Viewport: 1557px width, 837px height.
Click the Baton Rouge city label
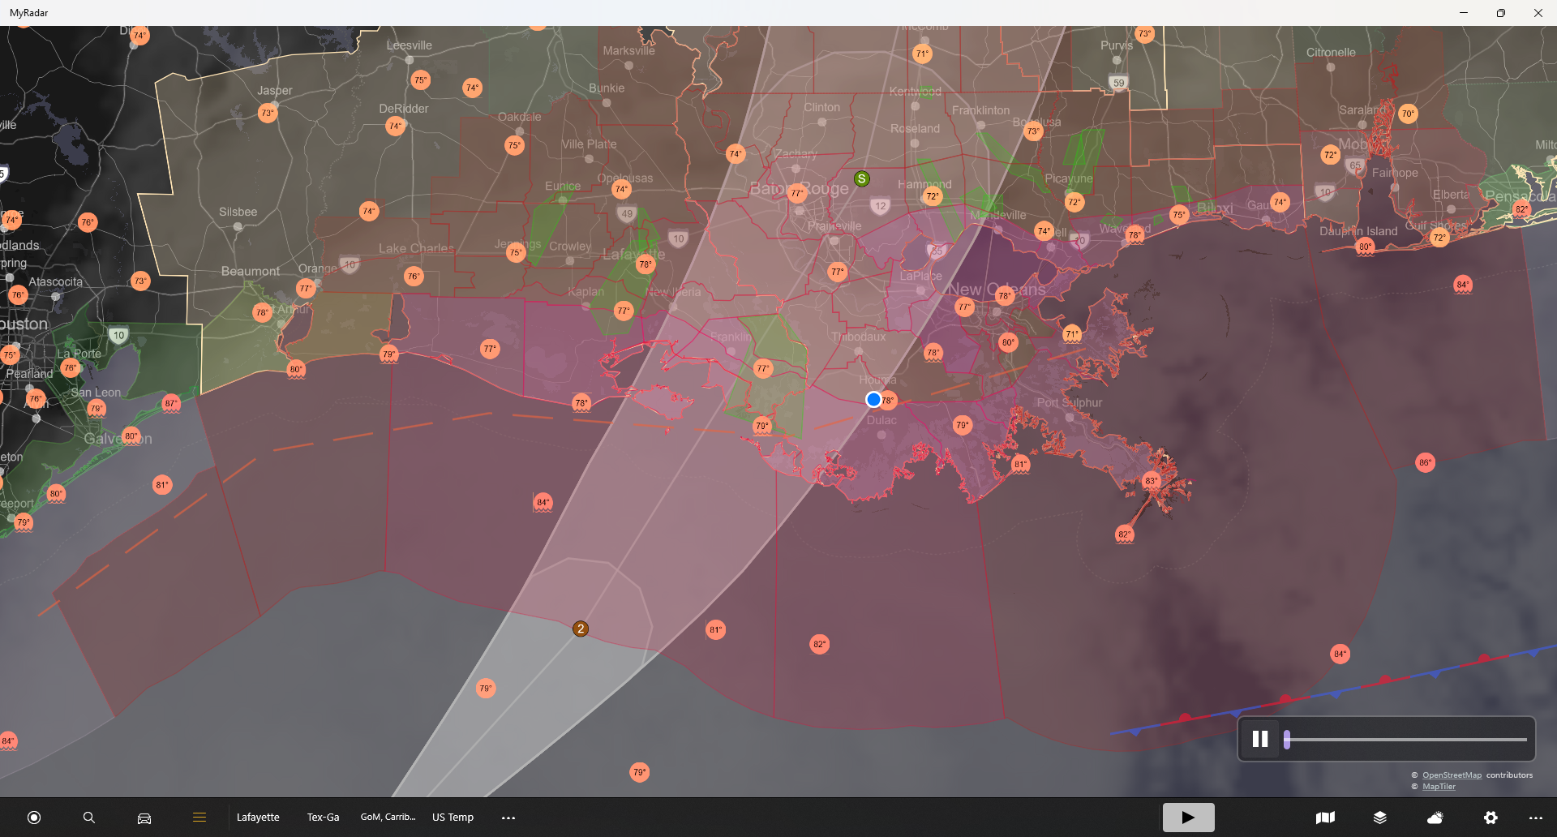click(799, 188)
